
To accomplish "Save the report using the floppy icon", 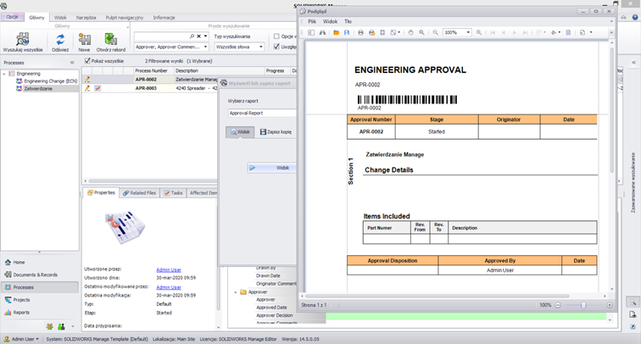I will coord(347,32).
